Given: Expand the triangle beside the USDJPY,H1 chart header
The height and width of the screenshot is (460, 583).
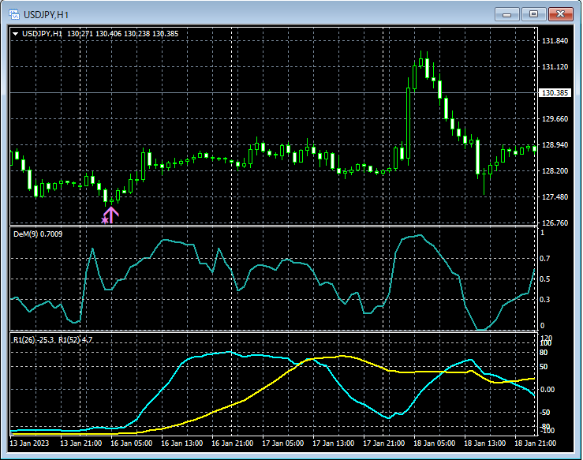Looking at the screenshot, I should pos(16,34).
